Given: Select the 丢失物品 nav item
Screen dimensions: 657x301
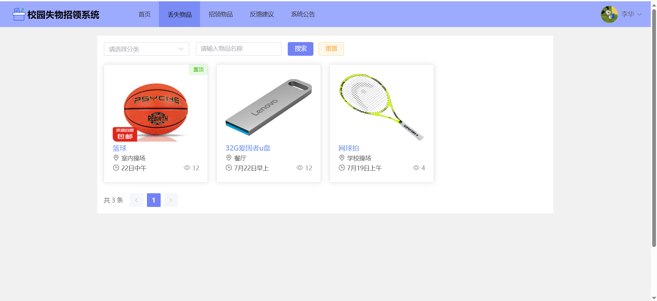Looking at the screenshot, I should pos(179,14).
